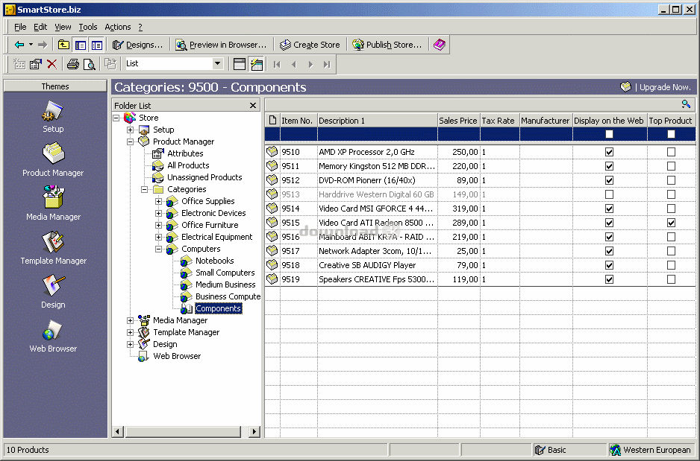Open the Tools menu

click(x=88, y=27)
